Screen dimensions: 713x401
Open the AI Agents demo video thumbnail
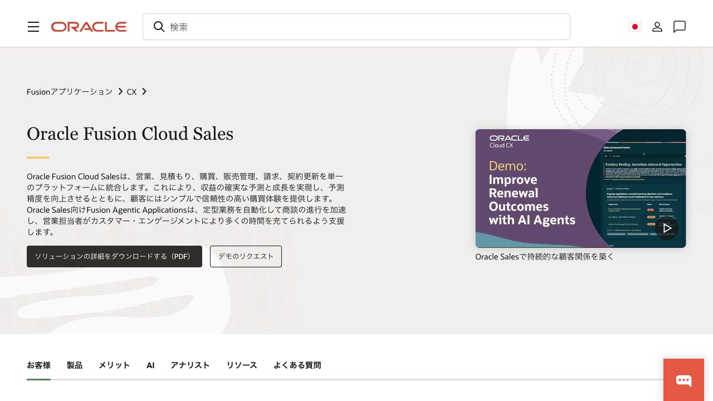[580, 188]
